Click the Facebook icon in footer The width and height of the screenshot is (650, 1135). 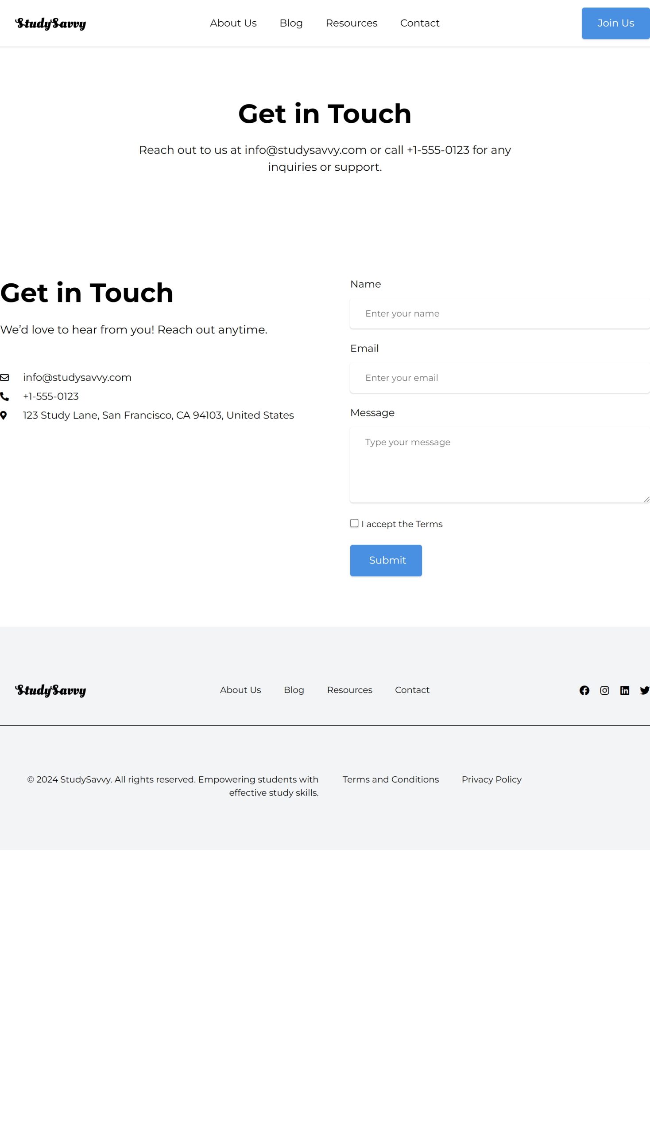click(584, 690)
